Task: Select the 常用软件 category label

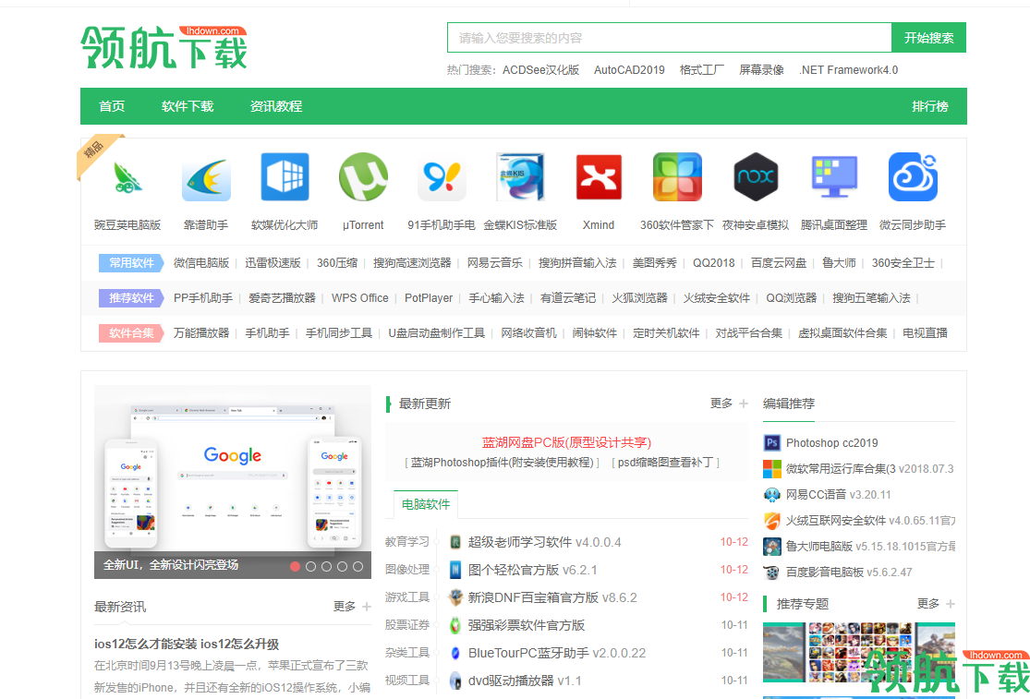Action: pos(131,263)
